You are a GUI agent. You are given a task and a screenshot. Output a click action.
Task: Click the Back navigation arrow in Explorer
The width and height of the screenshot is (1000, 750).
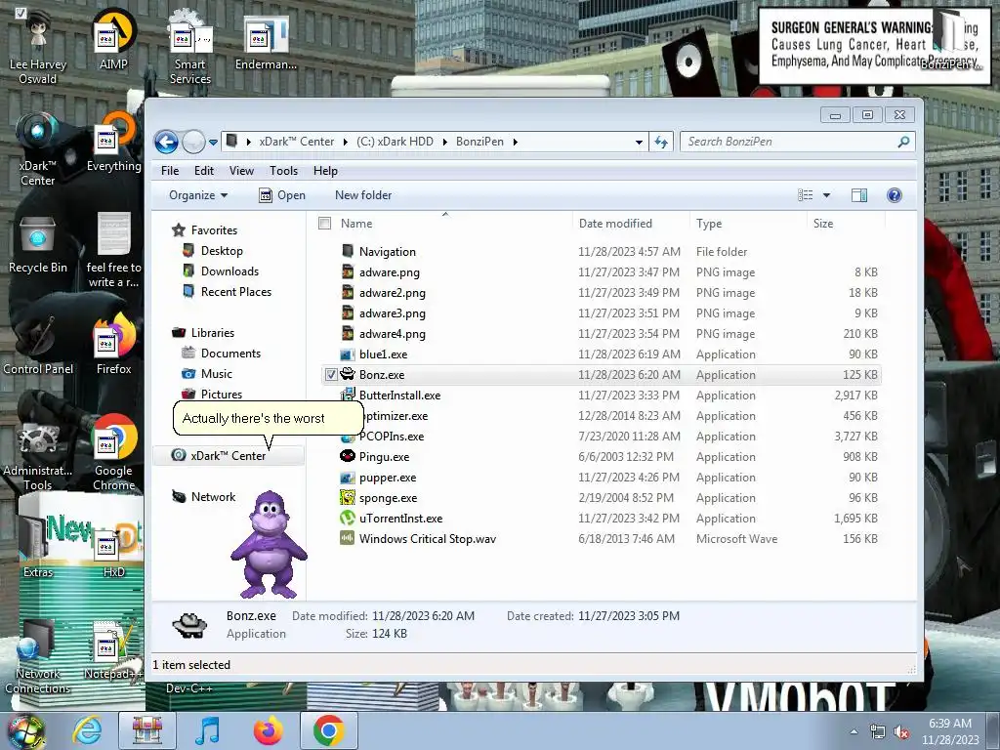166,142
